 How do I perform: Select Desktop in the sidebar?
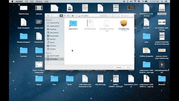click(x=52, y=29)
